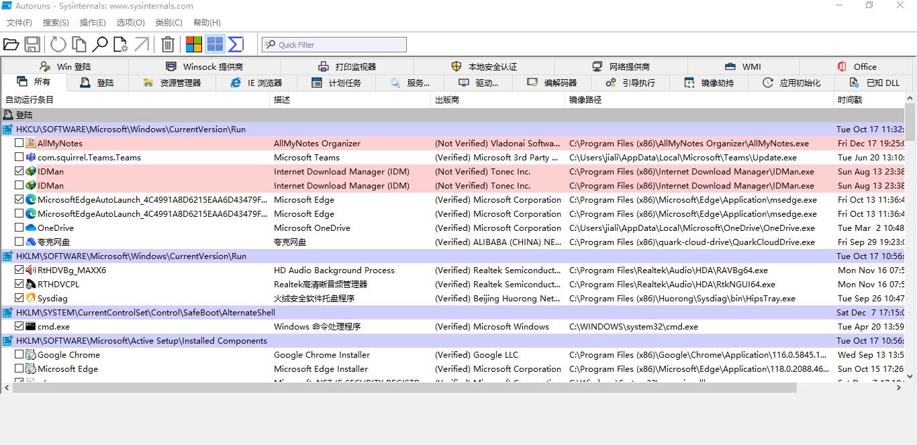Click the Sysdiag Huorong shield icon
This screenshot has height=445, width=917.
(31, 298)
